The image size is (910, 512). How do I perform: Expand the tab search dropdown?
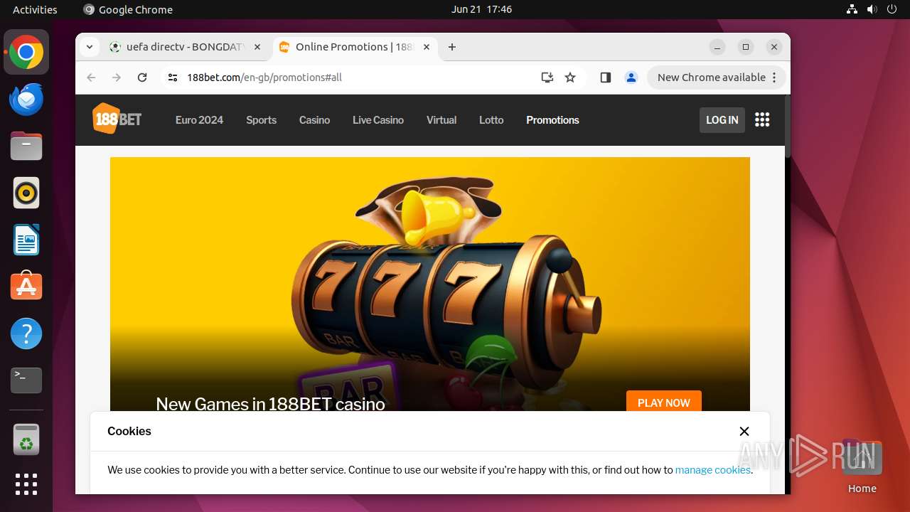click(x=89, y=47)
